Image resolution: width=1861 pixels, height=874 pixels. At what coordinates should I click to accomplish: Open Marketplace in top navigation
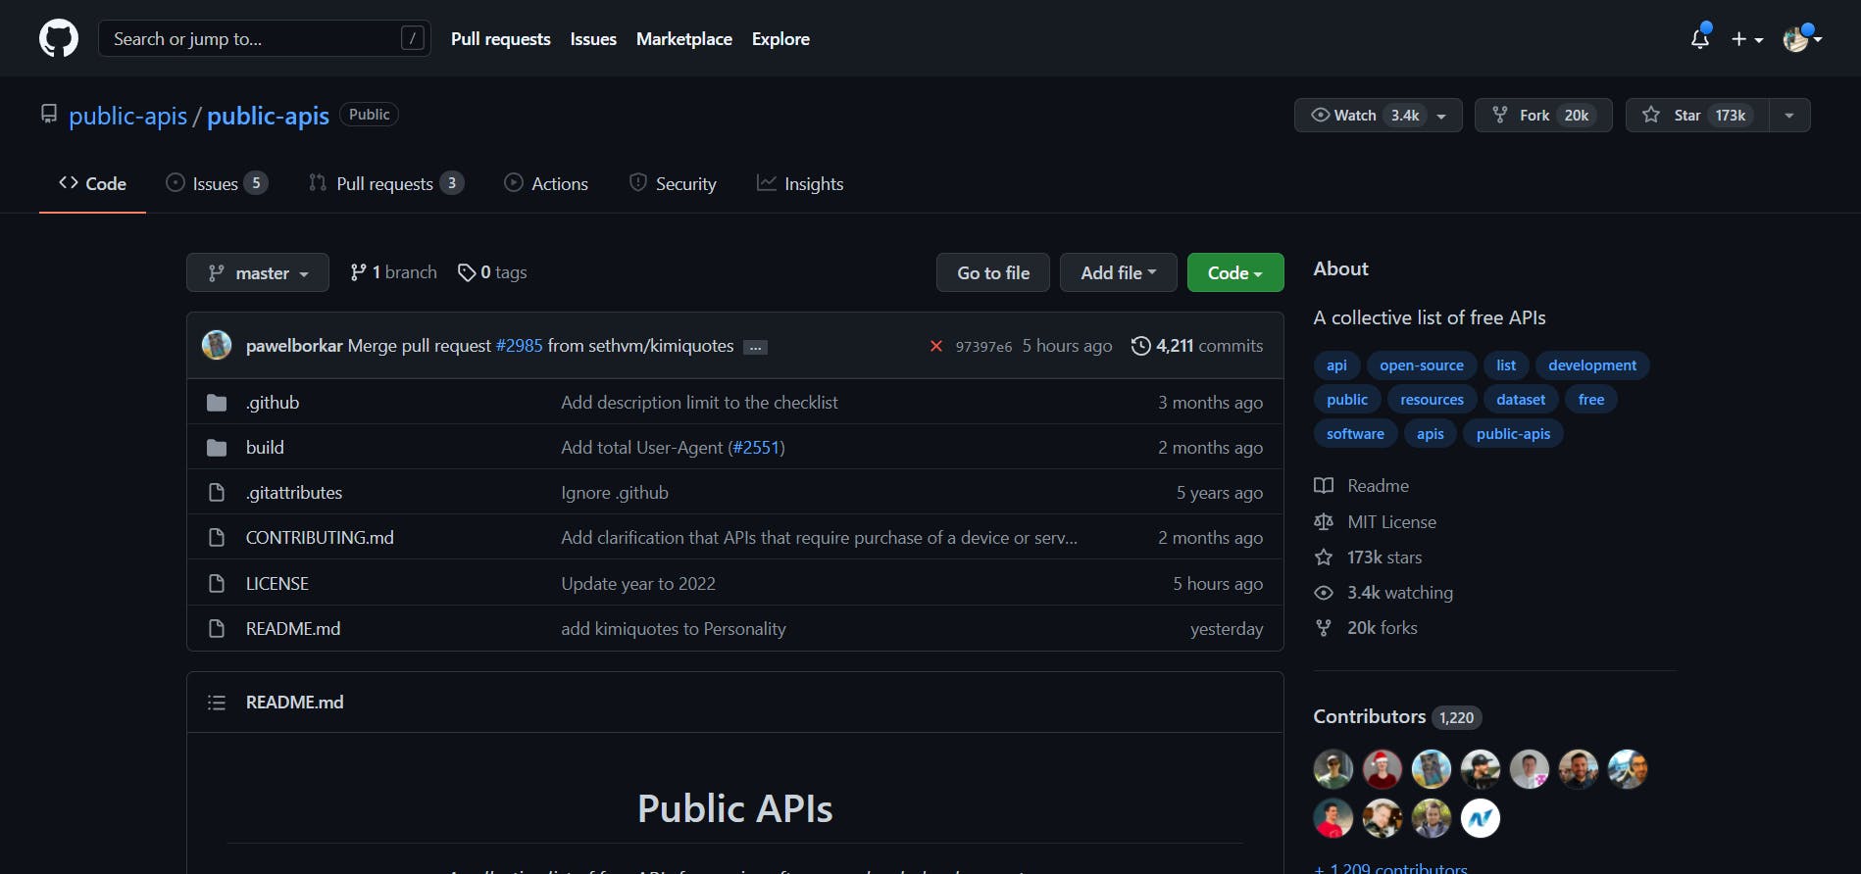click(x=683, y=38)
